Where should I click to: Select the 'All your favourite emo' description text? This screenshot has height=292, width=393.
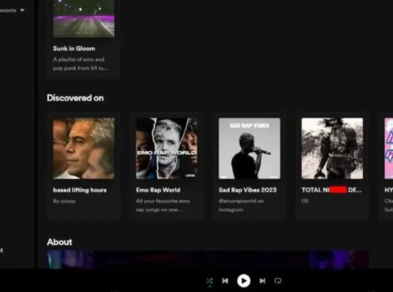point(163,205)
